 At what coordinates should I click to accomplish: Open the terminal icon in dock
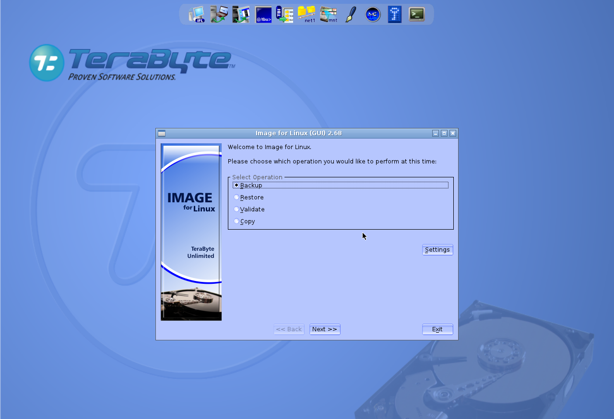click(416, 14)
